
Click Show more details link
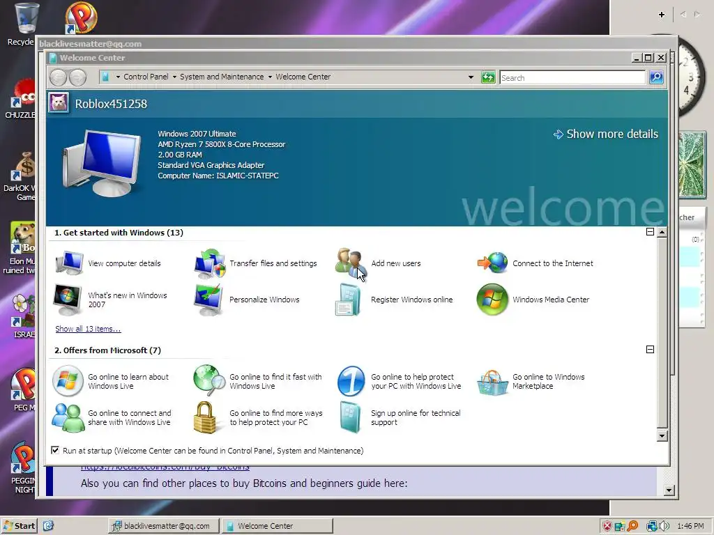click(606, 134)
